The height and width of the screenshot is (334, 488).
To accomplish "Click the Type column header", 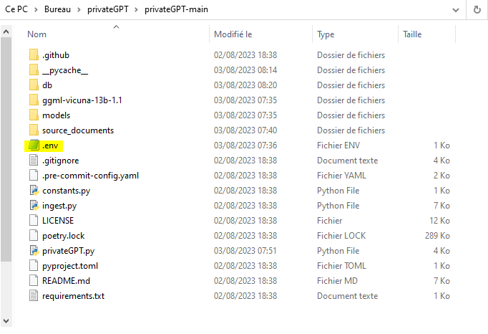I will 326,34.
